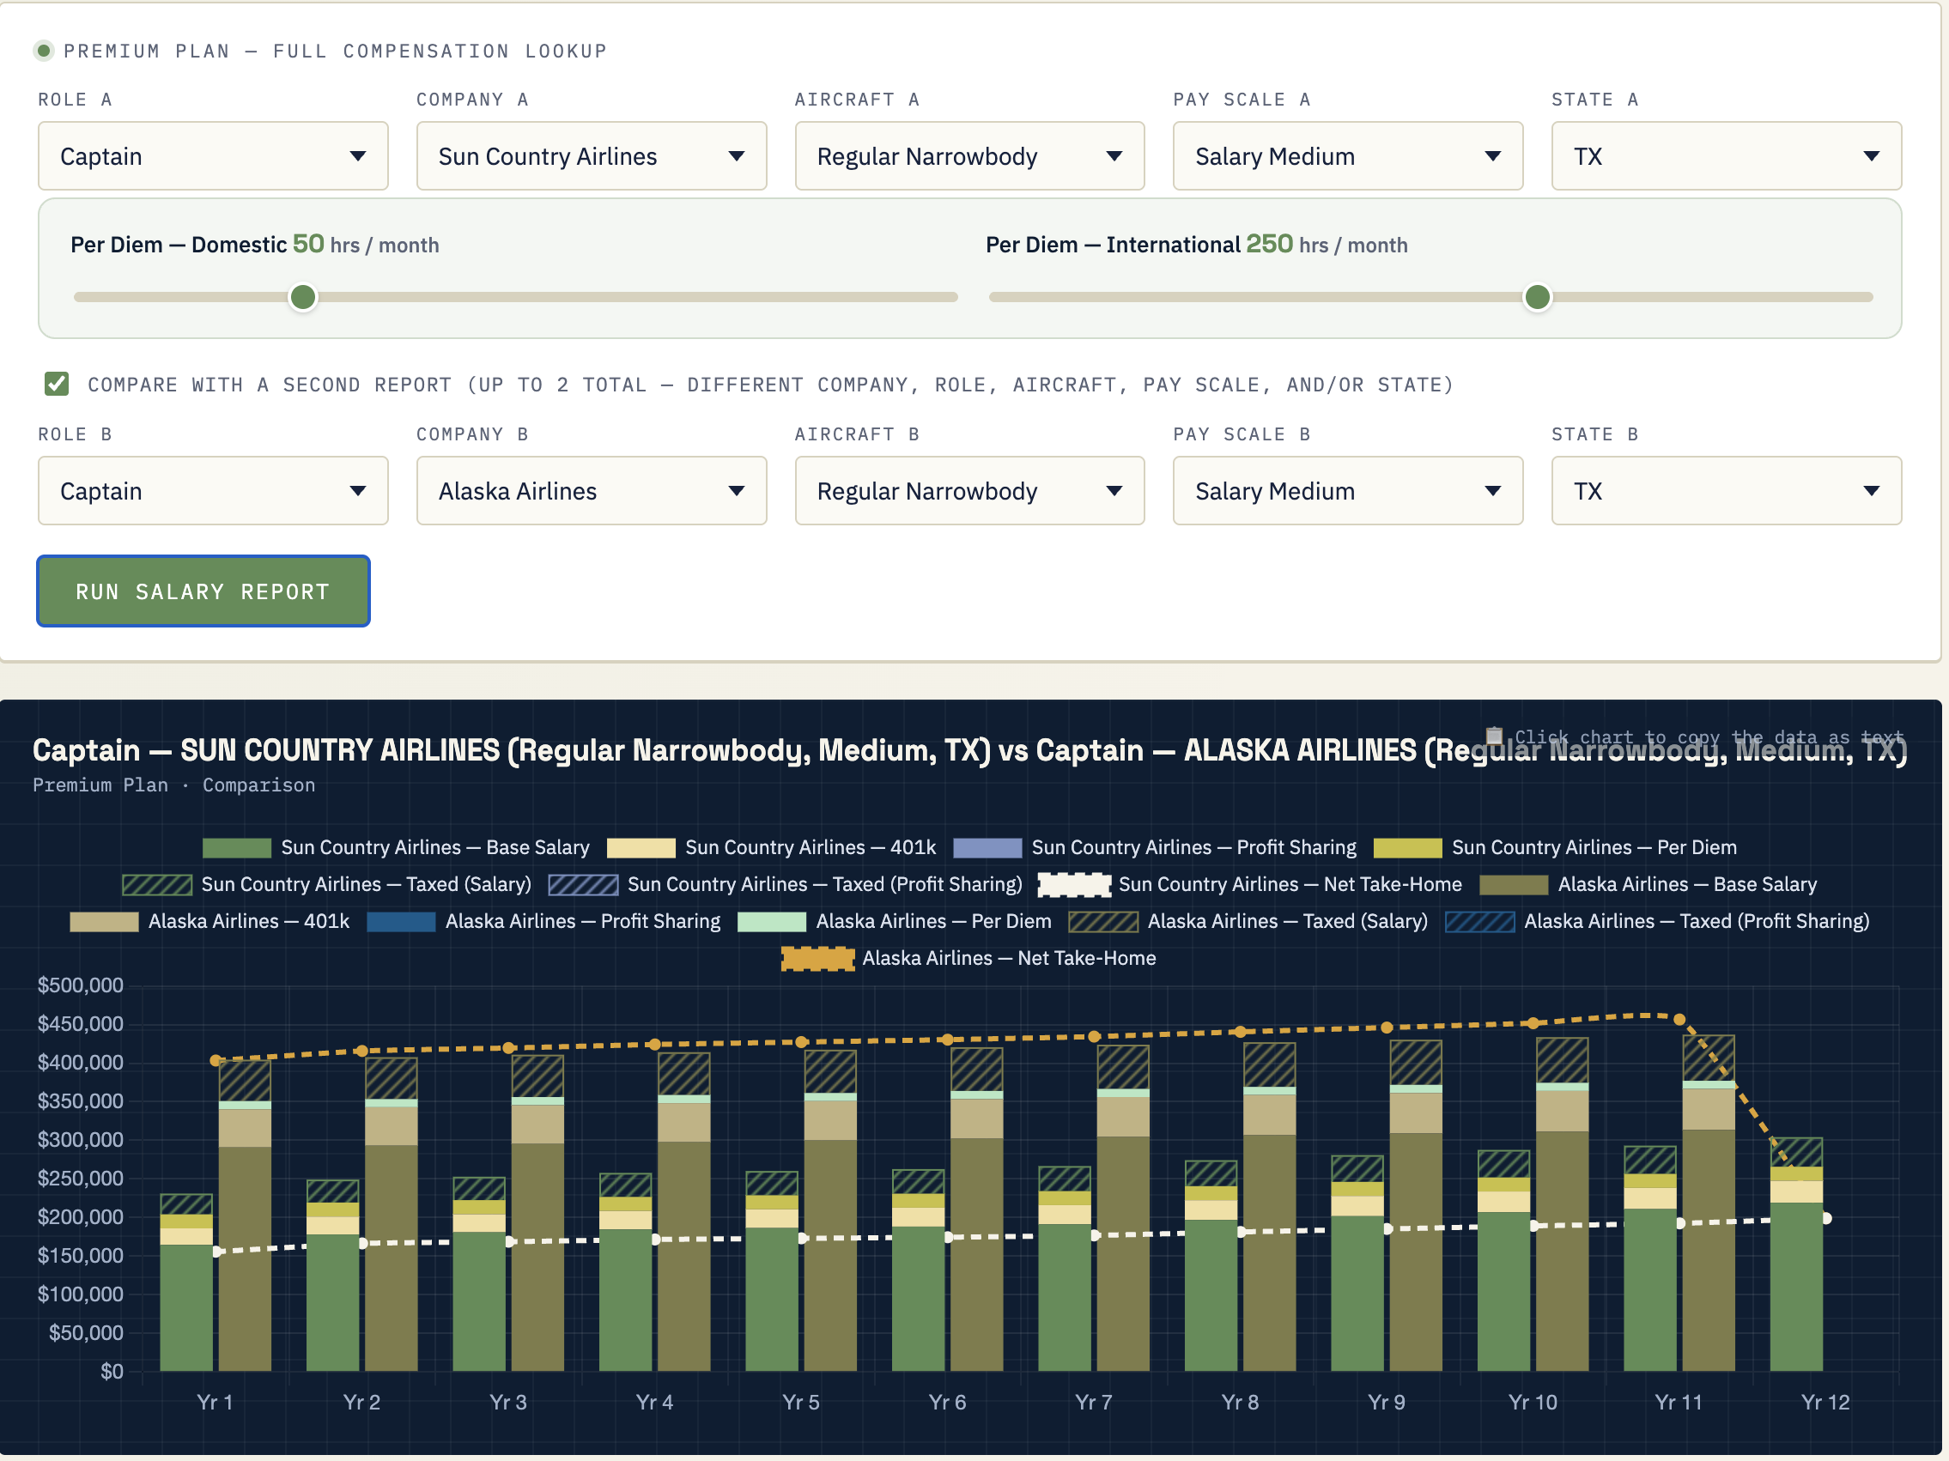Open the Pay Scale A dropdown

coord(1347,156)
